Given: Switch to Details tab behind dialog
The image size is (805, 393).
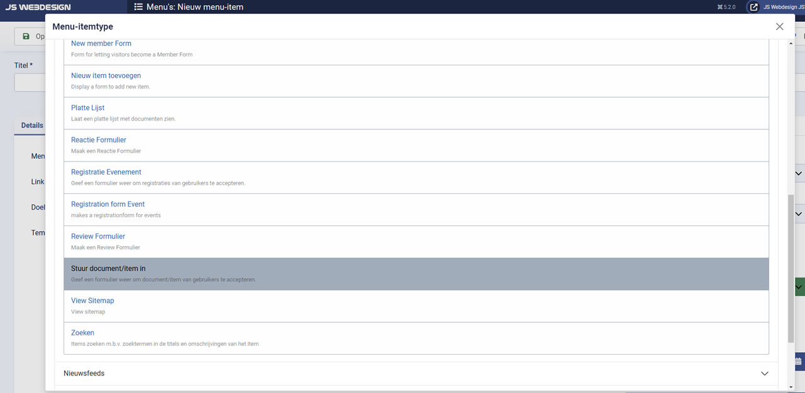Looking at the screenshot, I should [x=32, y=126].
